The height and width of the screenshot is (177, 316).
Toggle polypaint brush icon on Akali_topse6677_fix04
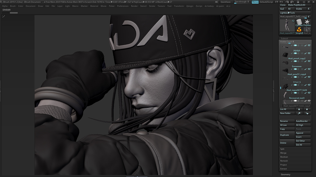click(305, 85)
